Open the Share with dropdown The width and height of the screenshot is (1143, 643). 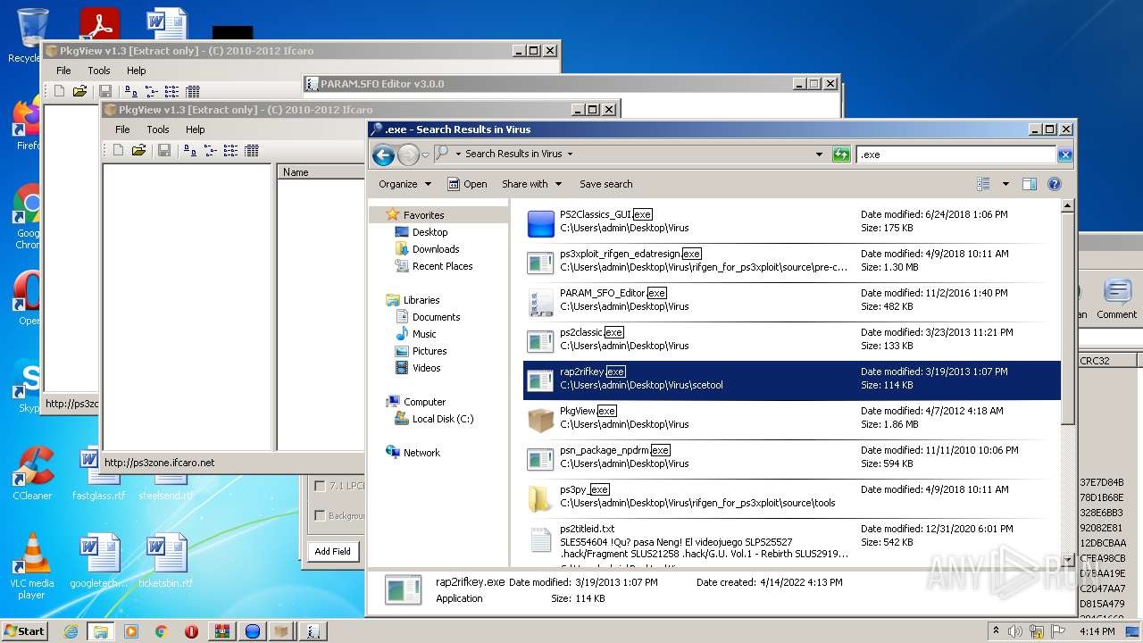click(531, 184)
